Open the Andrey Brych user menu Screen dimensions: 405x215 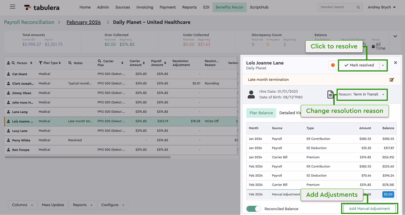[382, 7]
